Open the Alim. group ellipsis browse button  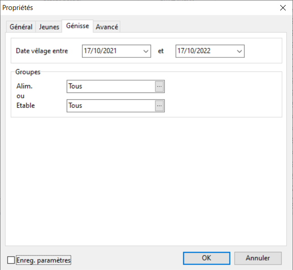coord(159,86)
